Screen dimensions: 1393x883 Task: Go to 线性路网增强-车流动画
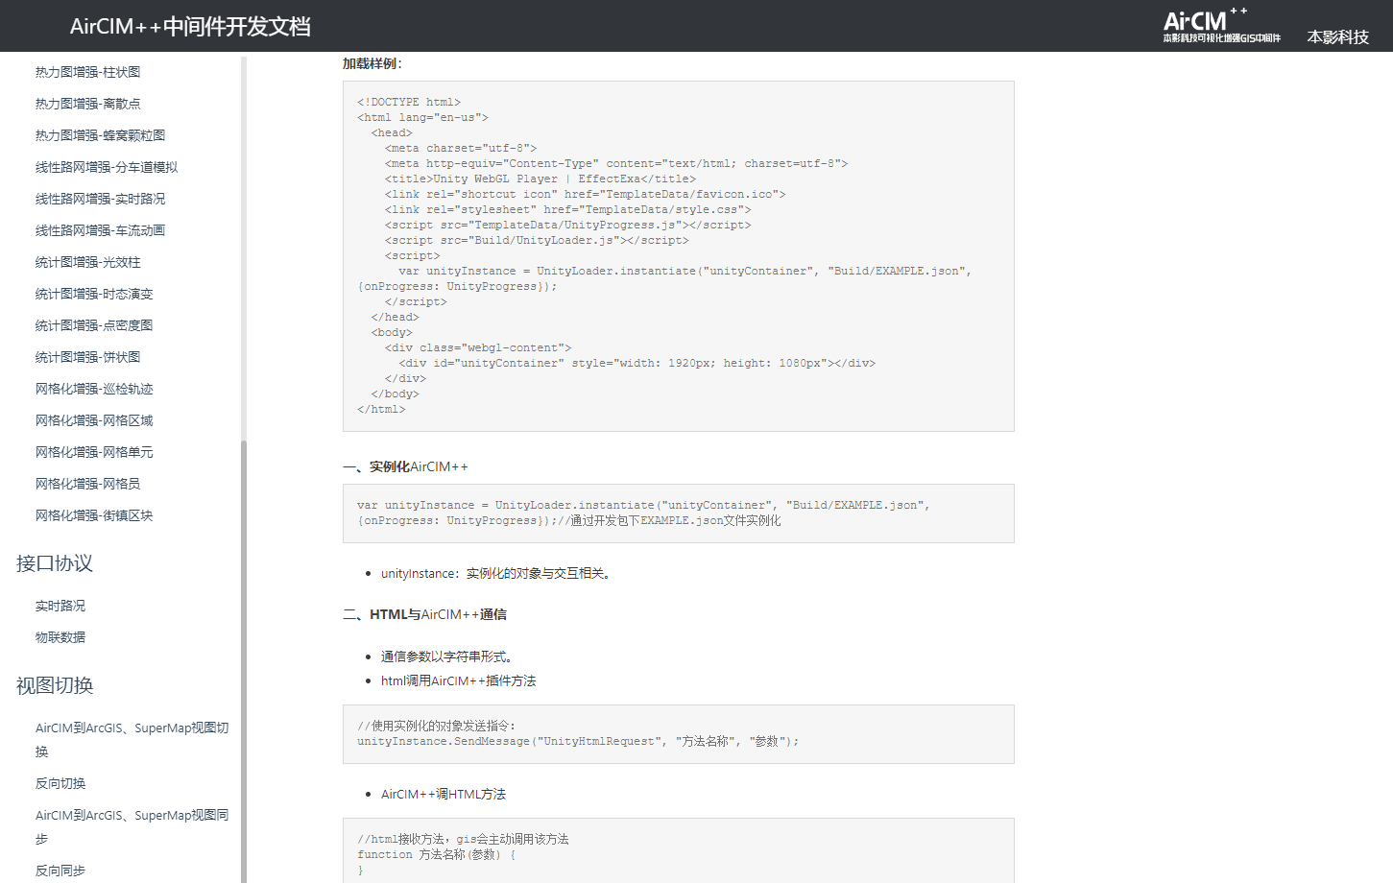coord(100,230)
